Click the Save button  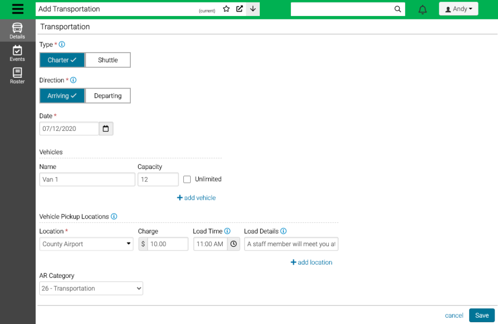481,315
